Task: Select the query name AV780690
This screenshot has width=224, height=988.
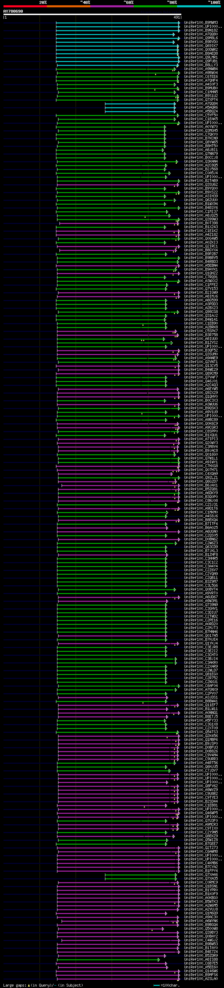Action: click(13, 11)
